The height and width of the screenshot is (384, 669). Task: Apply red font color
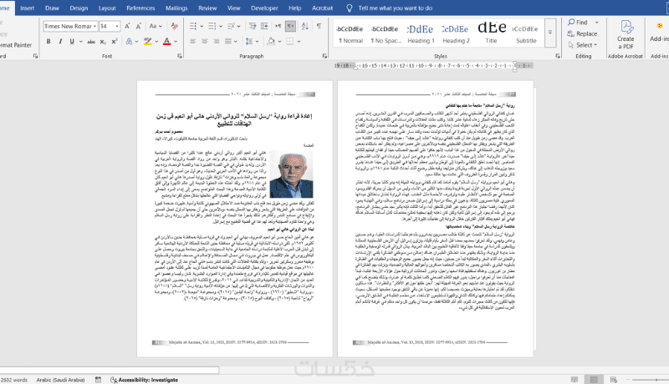pyautogui.click(x=166, y=41)
